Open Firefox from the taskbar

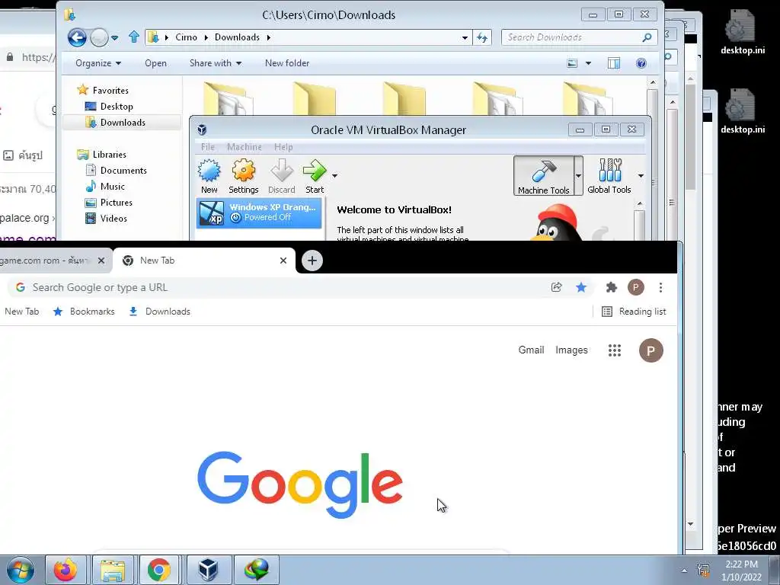[x=66, y=570]
